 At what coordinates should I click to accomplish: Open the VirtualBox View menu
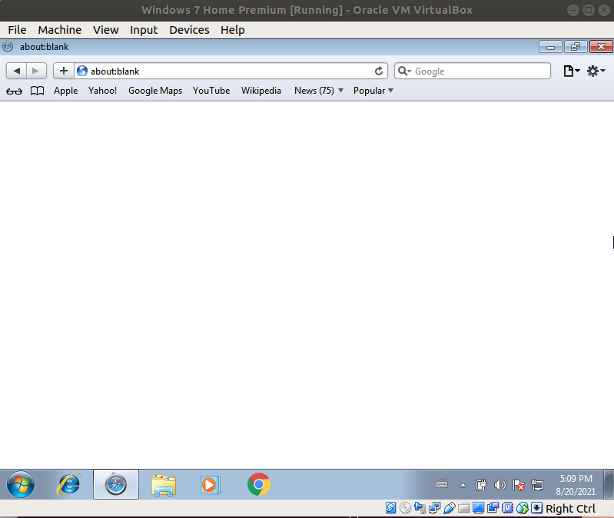[106, 30]
